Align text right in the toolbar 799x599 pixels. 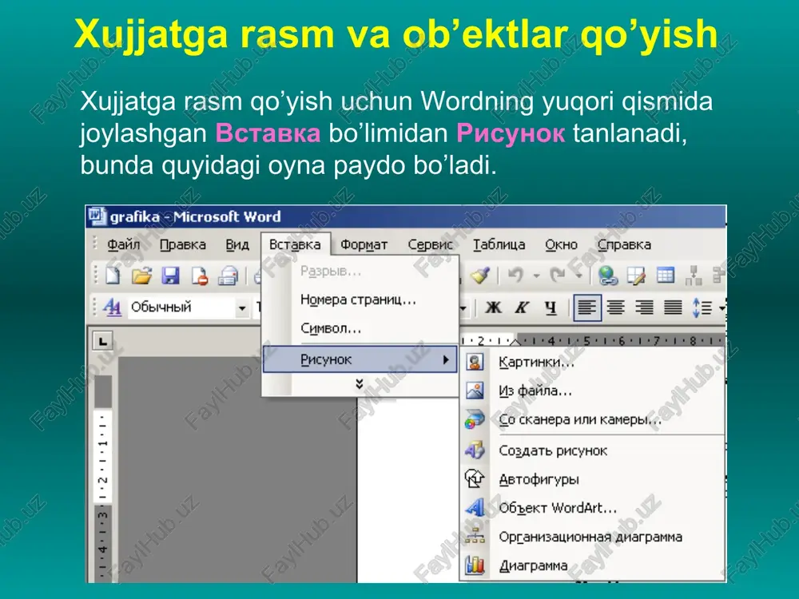[x=644, y=307]
